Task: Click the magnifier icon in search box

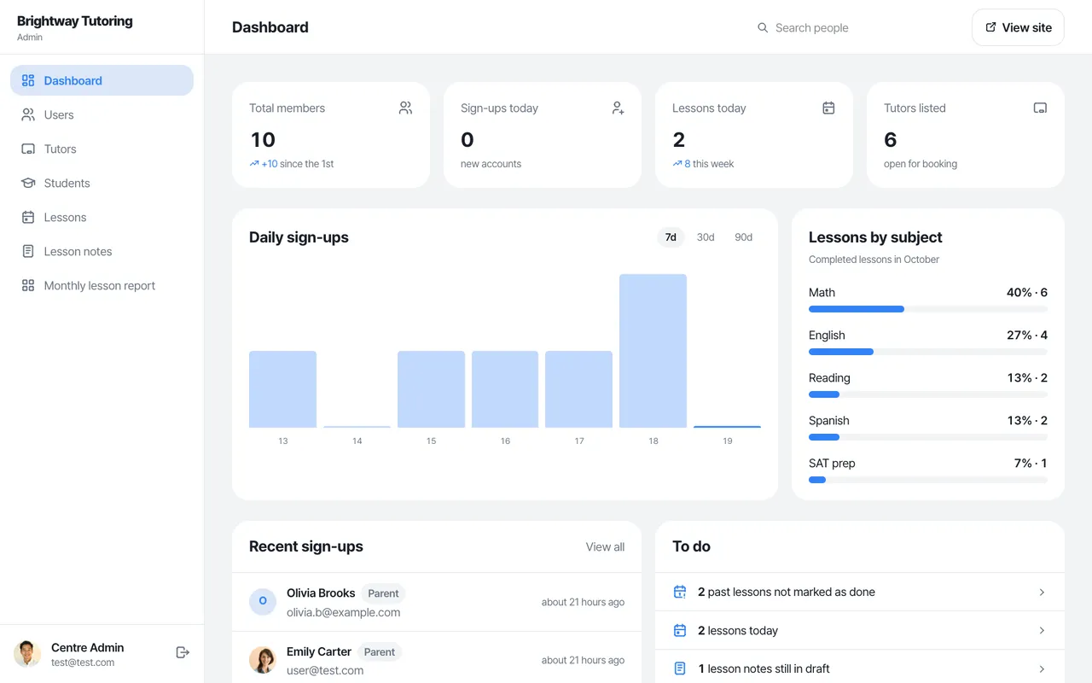Action: click(x=763, y=27)
